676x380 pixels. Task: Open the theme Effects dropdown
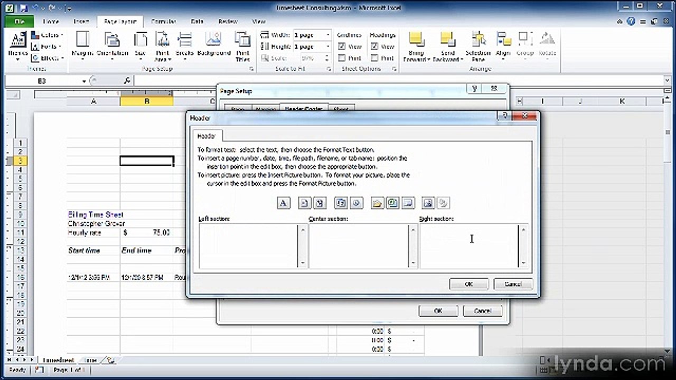pos(48,58)
